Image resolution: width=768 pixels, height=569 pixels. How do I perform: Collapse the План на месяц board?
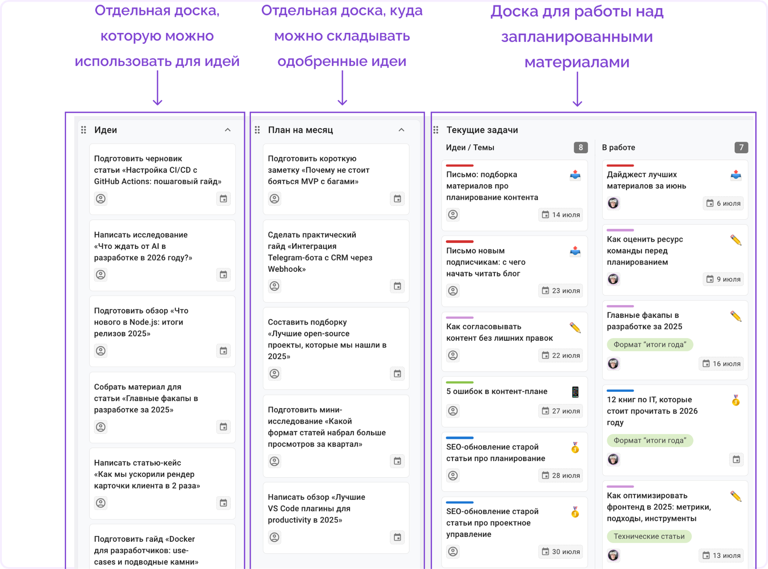point(402,130)
